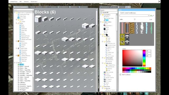The width and height of the screenshot is (169, 95).
Task: Collapse the SProps spawnlist node
Action: coord(15,63)
